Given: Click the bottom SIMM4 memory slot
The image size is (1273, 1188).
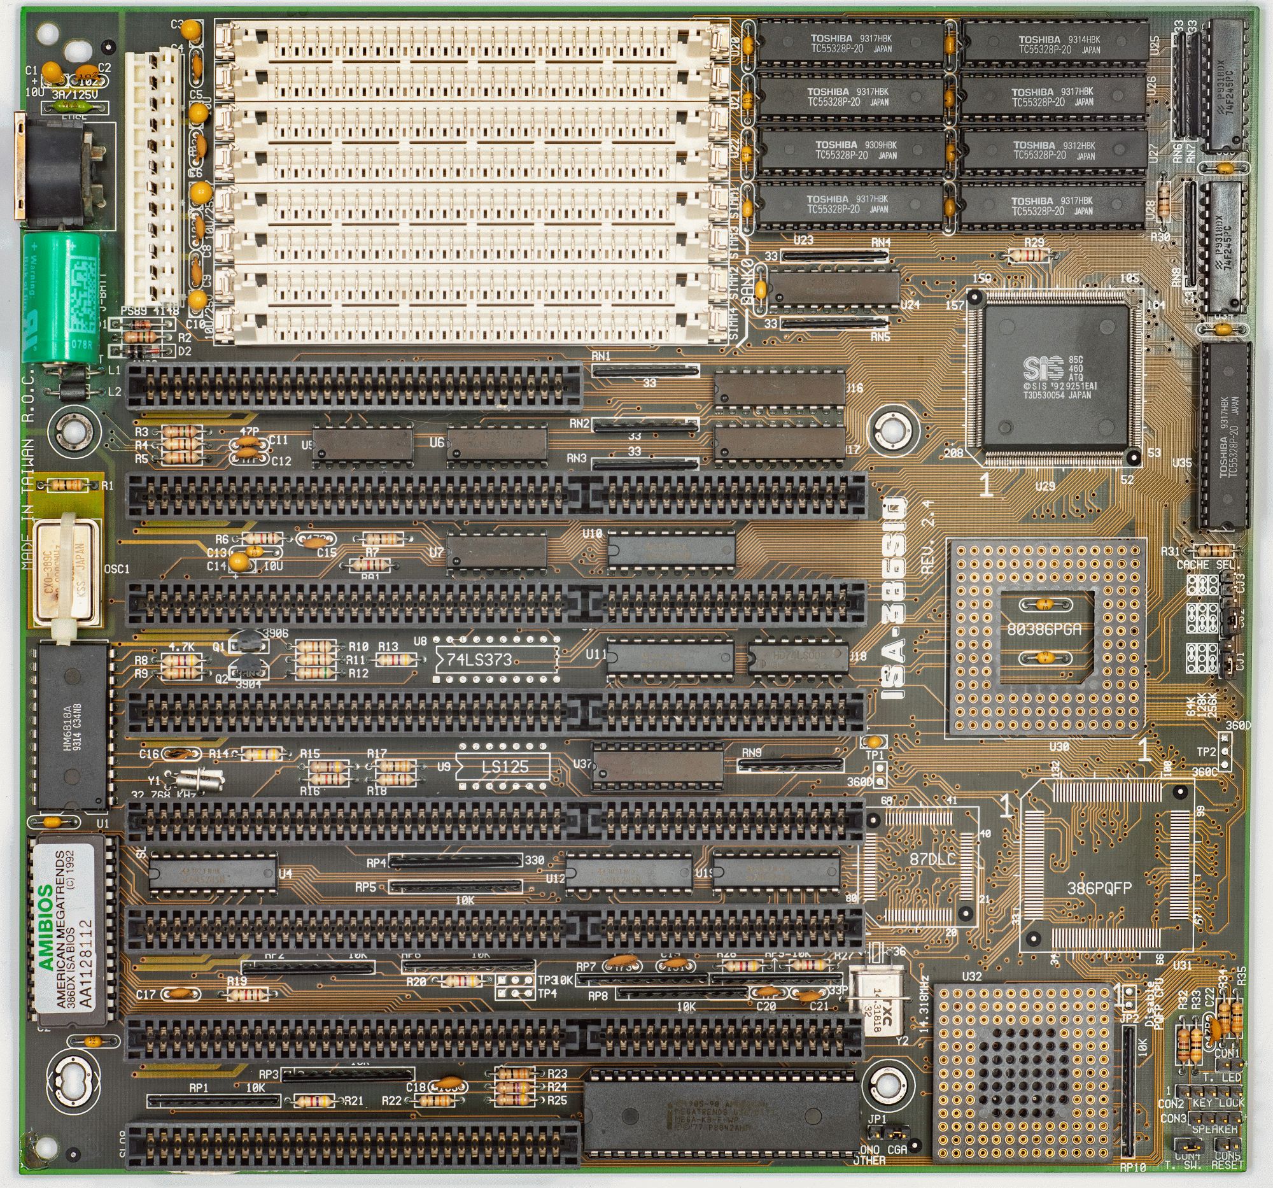Looking at the screenshot, I should [472, 325].
